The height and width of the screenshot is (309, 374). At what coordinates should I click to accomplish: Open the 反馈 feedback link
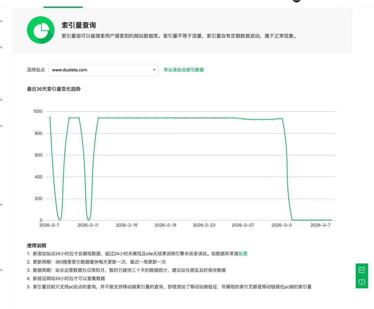tap(242, 253)
